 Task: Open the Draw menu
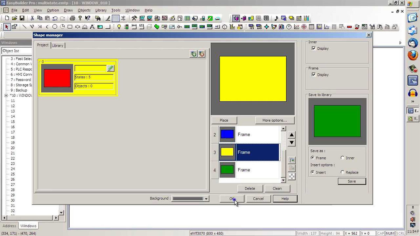68,10
